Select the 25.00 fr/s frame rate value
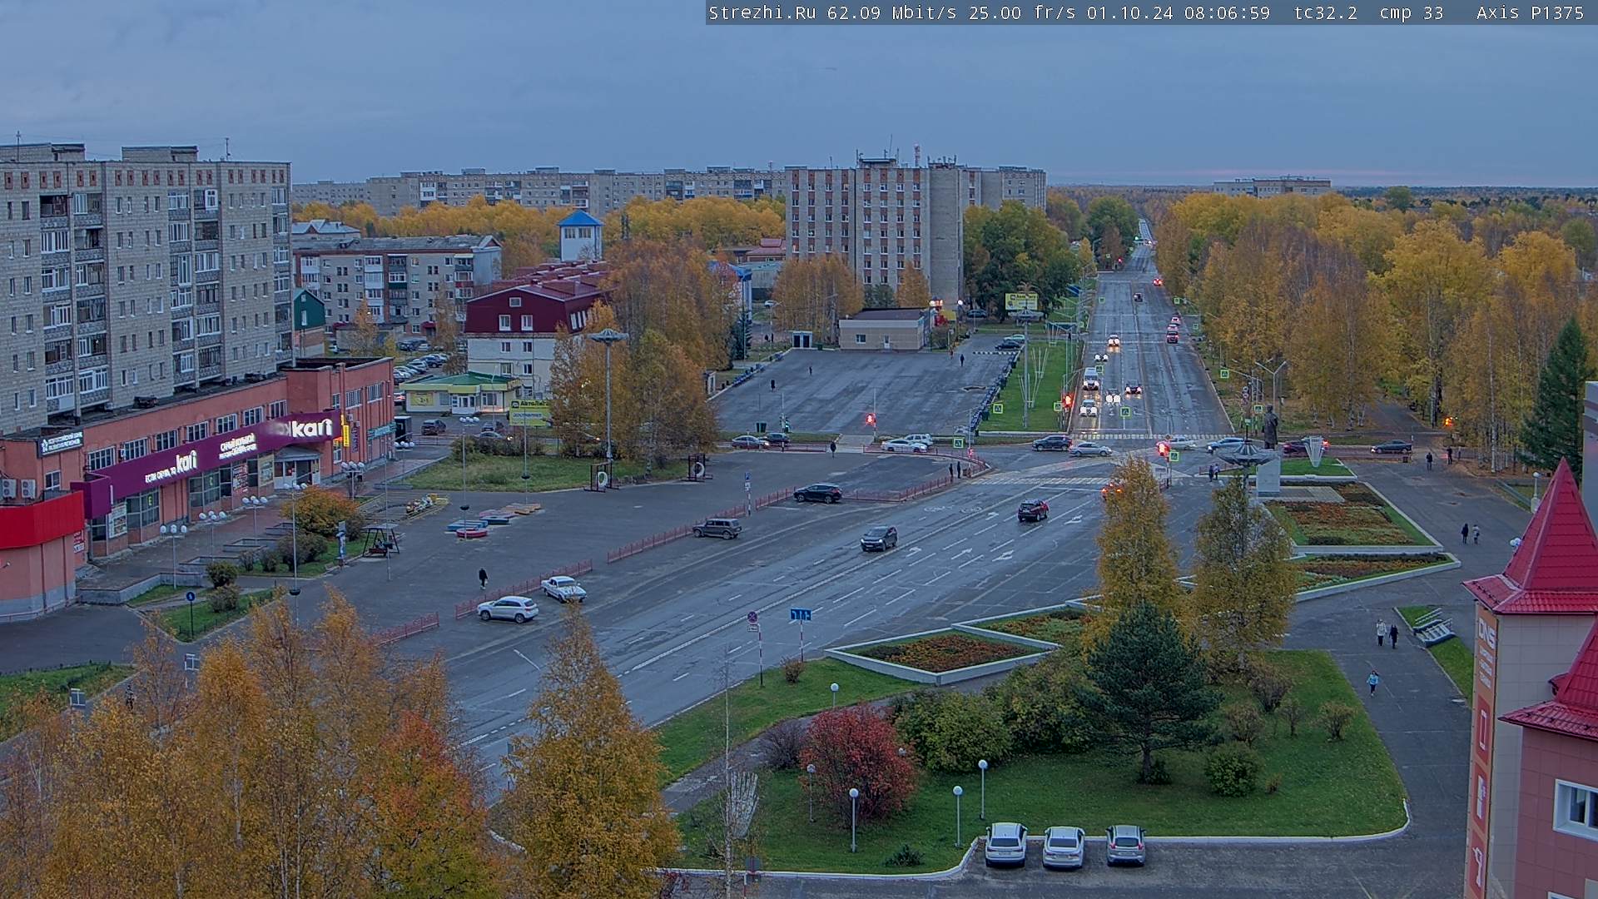1598x899 pixels. click(x=1023, y=12)
